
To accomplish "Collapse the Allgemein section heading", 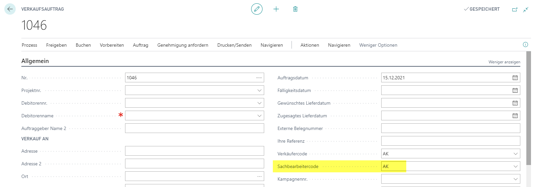I will tap(35, 61).
